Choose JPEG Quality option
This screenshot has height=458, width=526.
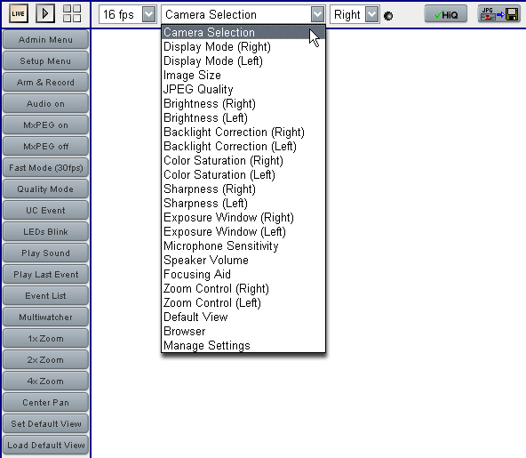tap(243, 89)
